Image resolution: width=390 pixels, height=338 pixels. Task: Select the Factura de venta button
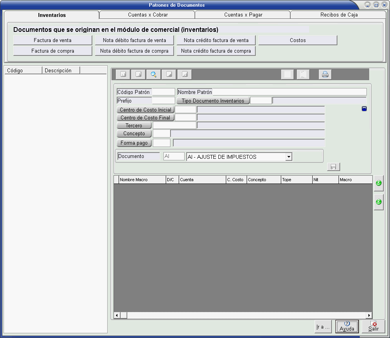pos(53,40)
